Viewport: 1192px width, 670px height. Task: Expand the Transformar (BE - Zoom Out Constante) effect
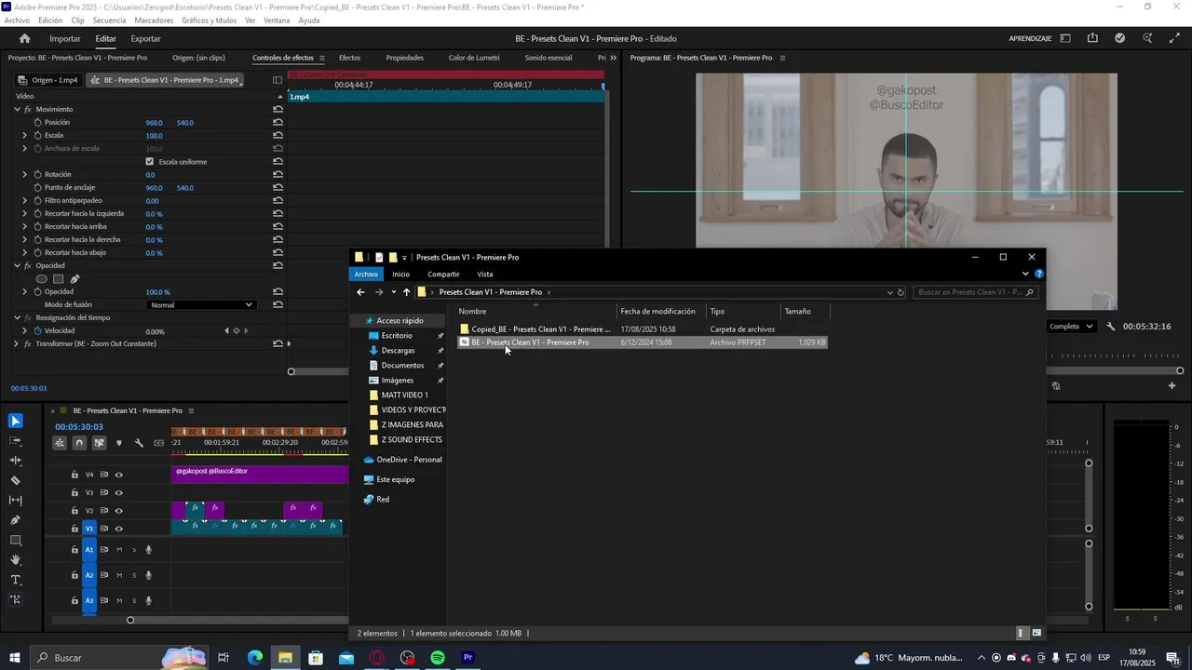pyautogui.click(x=16, y=343)
